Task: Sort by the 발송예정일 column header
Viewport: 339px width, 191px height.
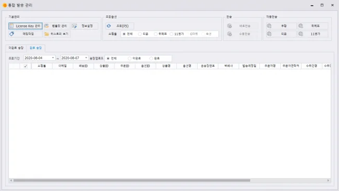Action: pos(249,66)
